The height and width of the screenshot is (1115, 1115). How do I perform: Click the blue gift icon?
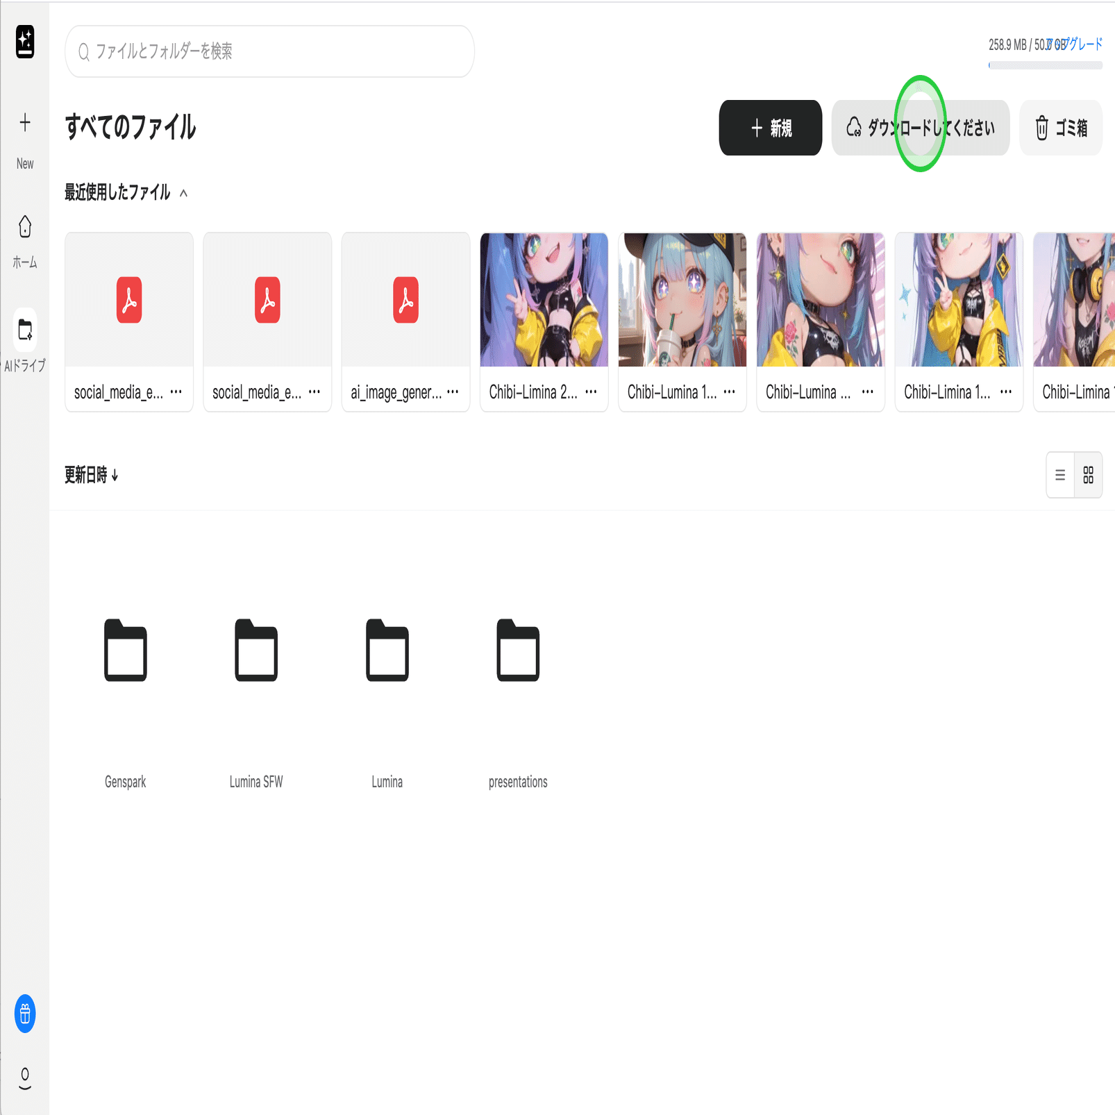tap(25, 1014)
